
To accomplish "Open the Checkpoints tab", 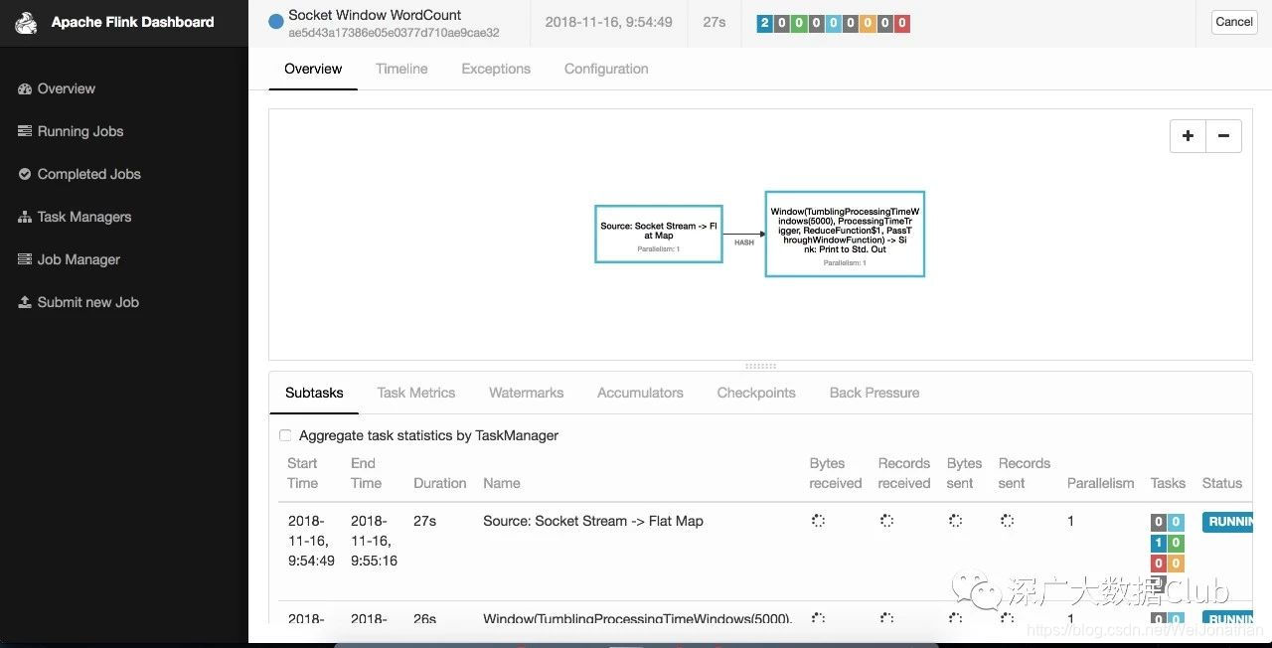I will 756,393.
